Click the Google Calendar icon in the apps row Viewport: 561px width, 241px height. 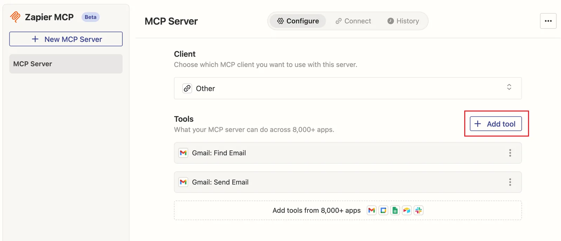click(x=383, y=210)
